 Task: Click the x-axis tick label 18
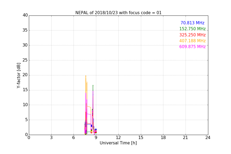coord(163,138)
